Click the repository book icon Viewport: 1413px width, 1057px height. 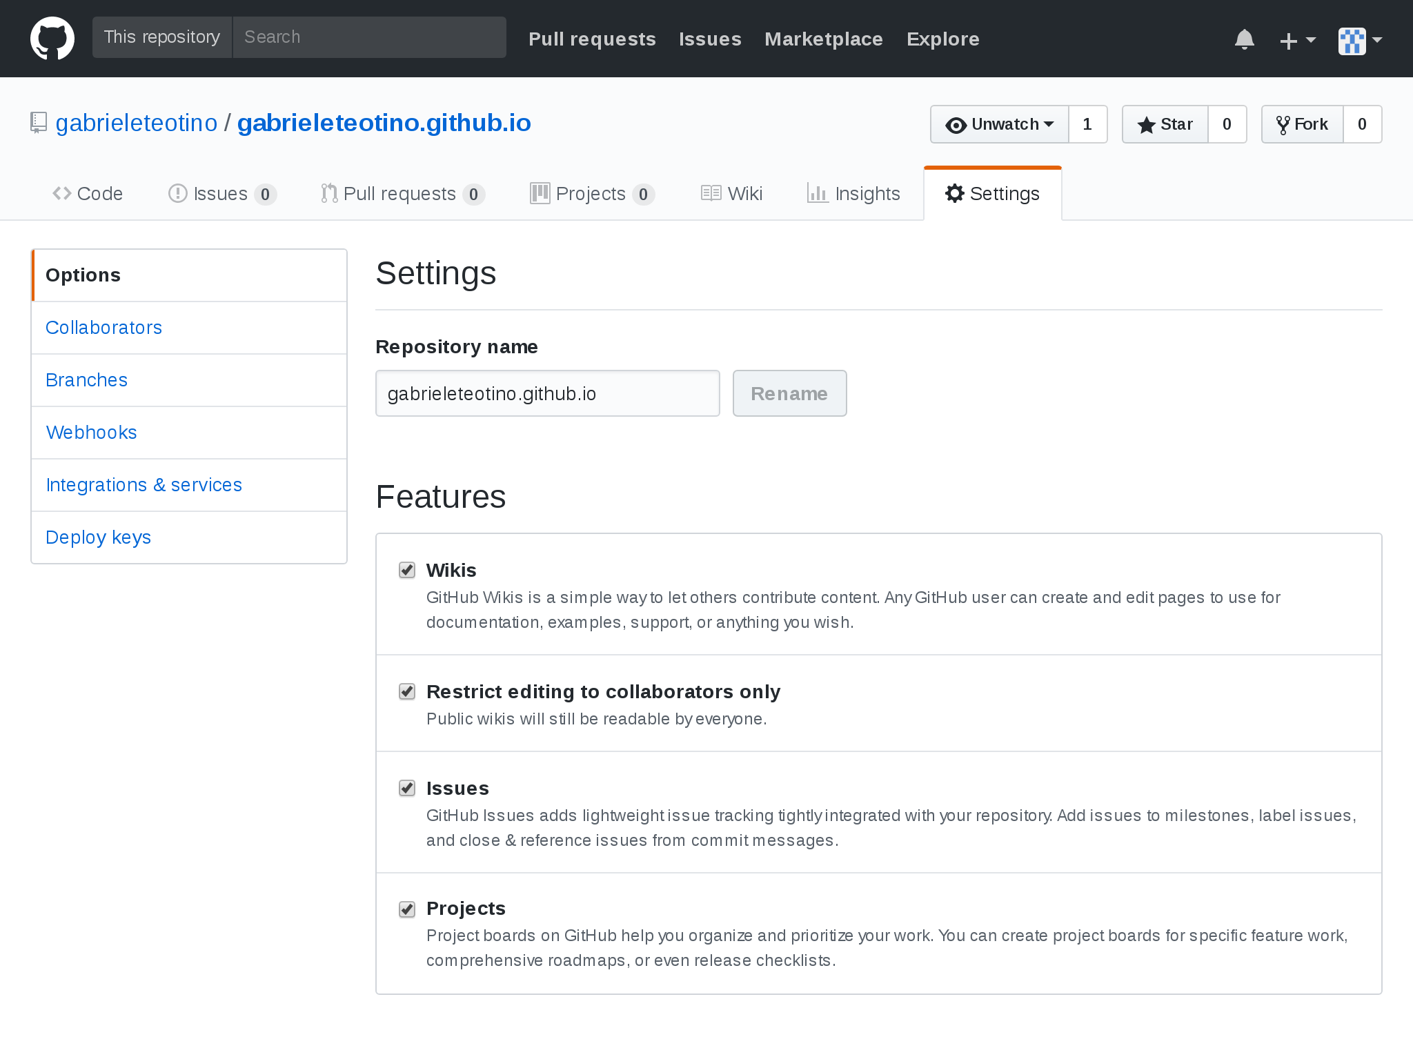[x=39, y=123]
